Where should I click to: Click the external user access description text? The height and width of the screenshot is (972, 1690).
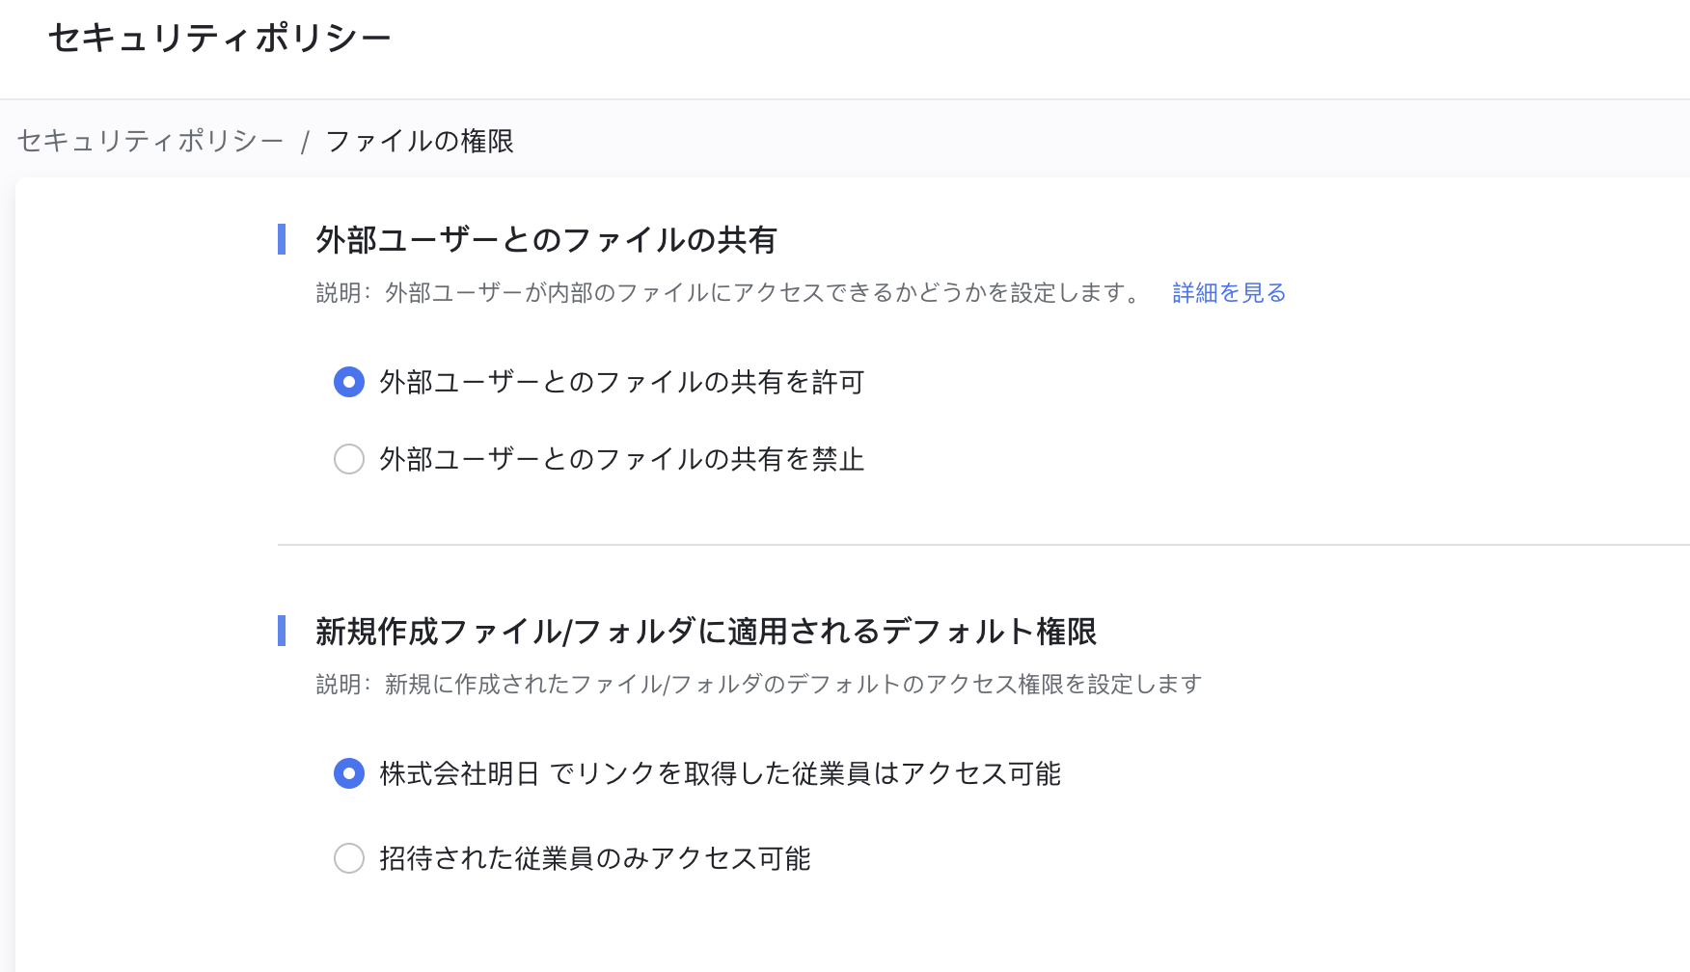tap(729, 293)
